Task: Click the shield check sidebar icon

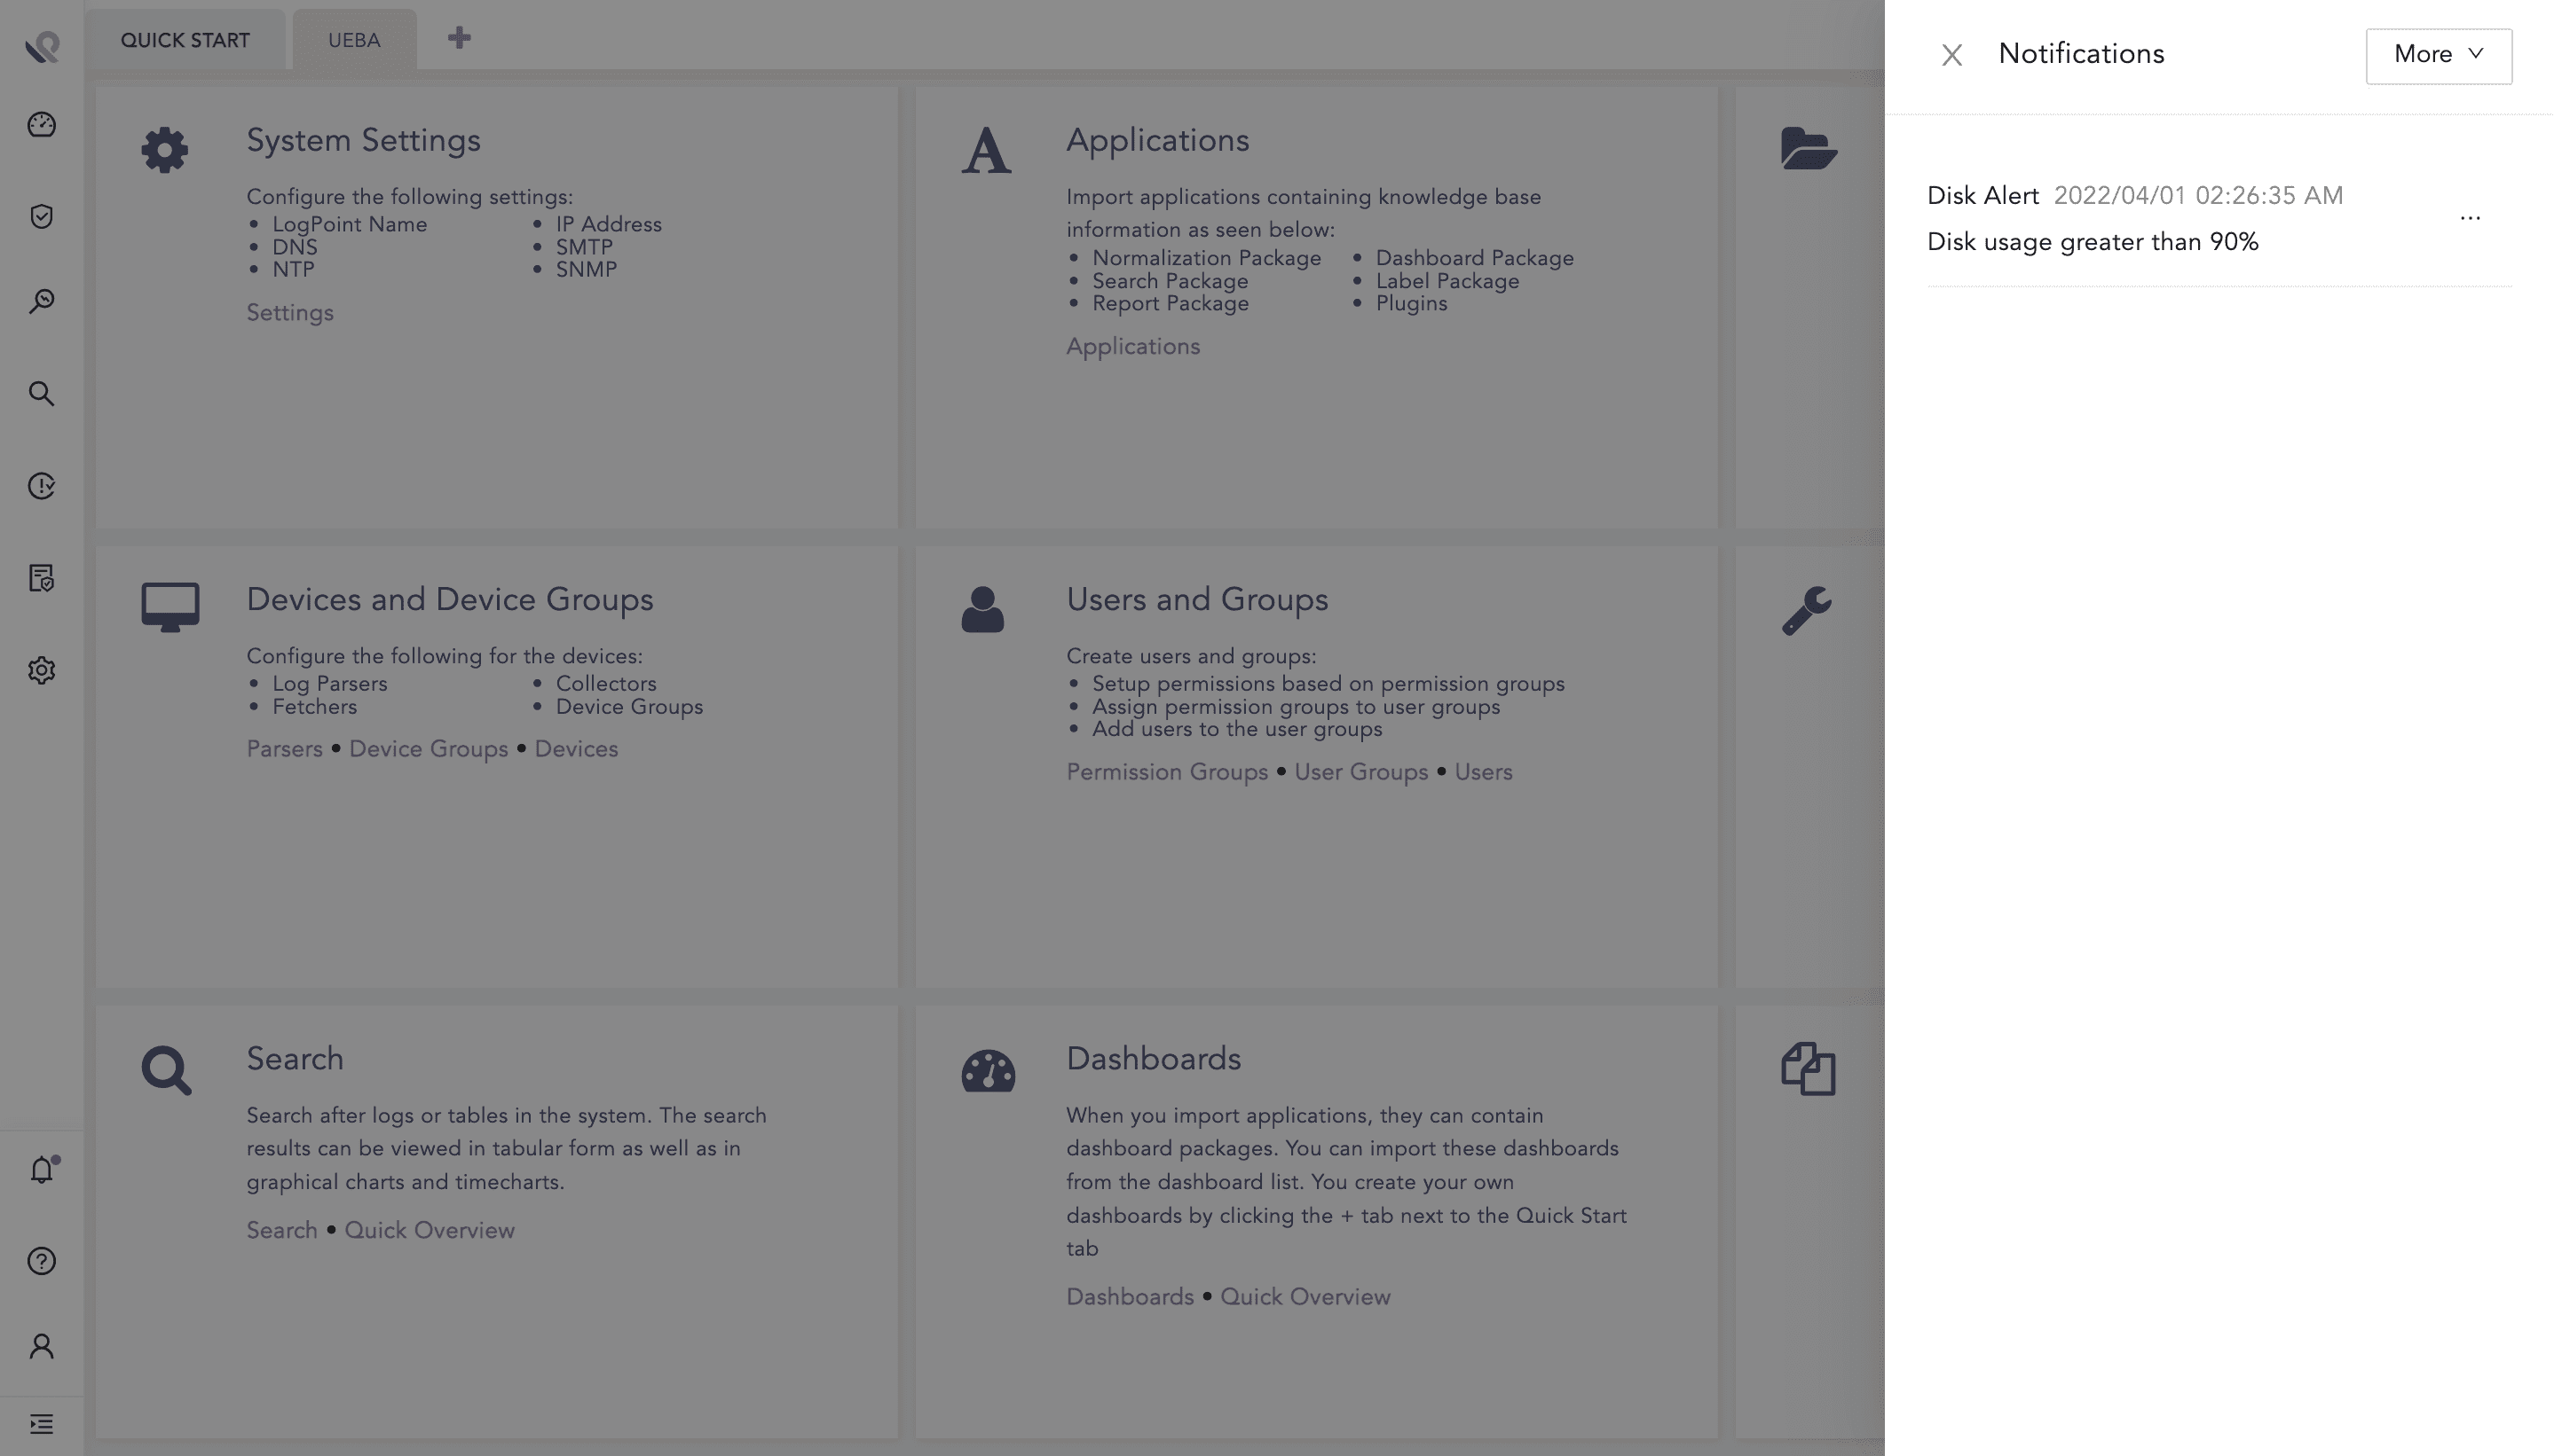Action: point(41,217)
